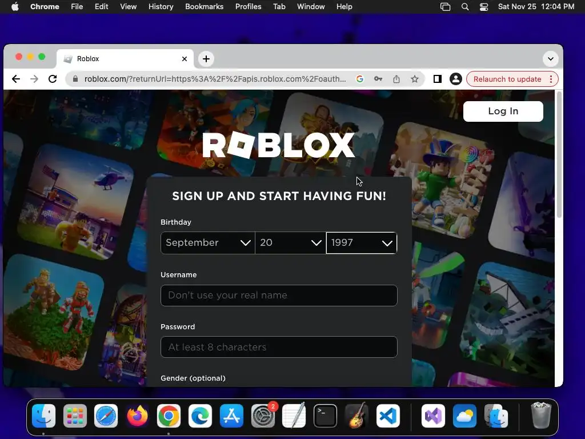Open saved passwords key icon

point(378,79)
